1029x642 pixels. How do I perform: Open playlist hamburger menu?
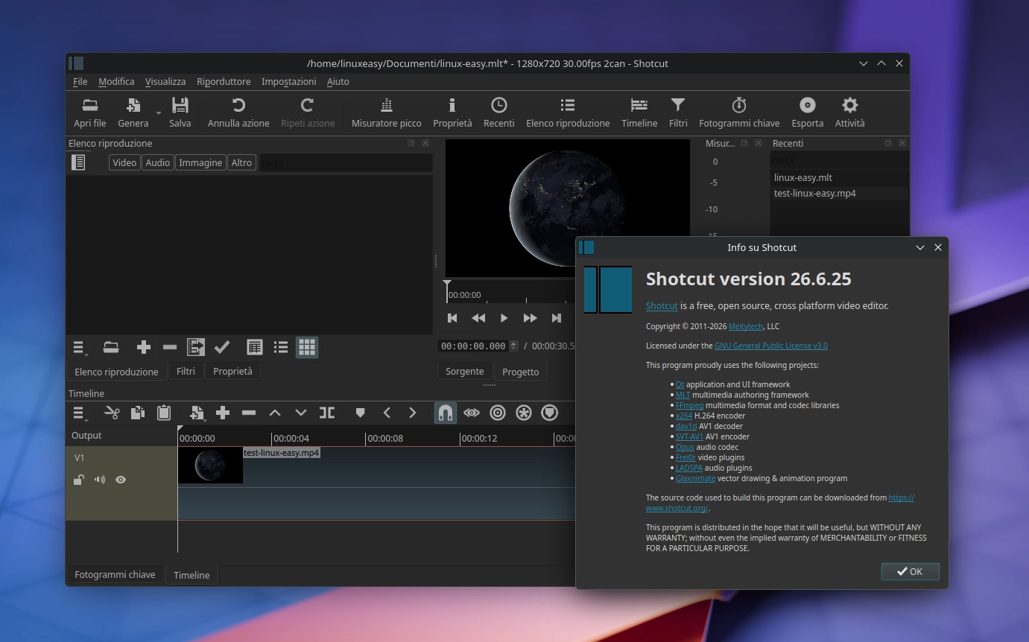click(x=80, y=348)
